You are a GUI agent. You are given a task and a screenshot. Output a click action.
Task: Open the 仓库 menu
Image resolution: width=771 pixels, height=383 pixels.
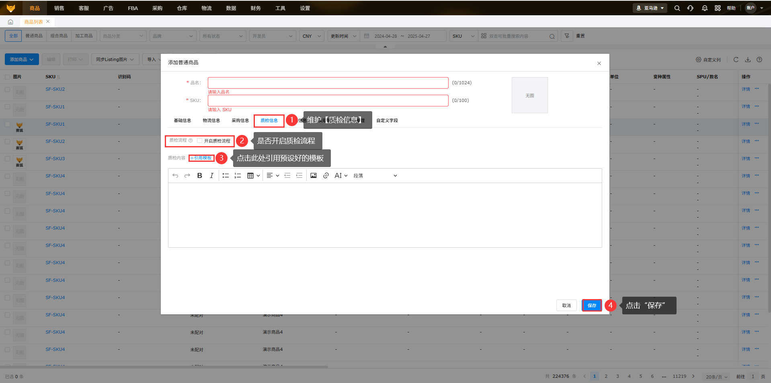click(x=182, y=8)
